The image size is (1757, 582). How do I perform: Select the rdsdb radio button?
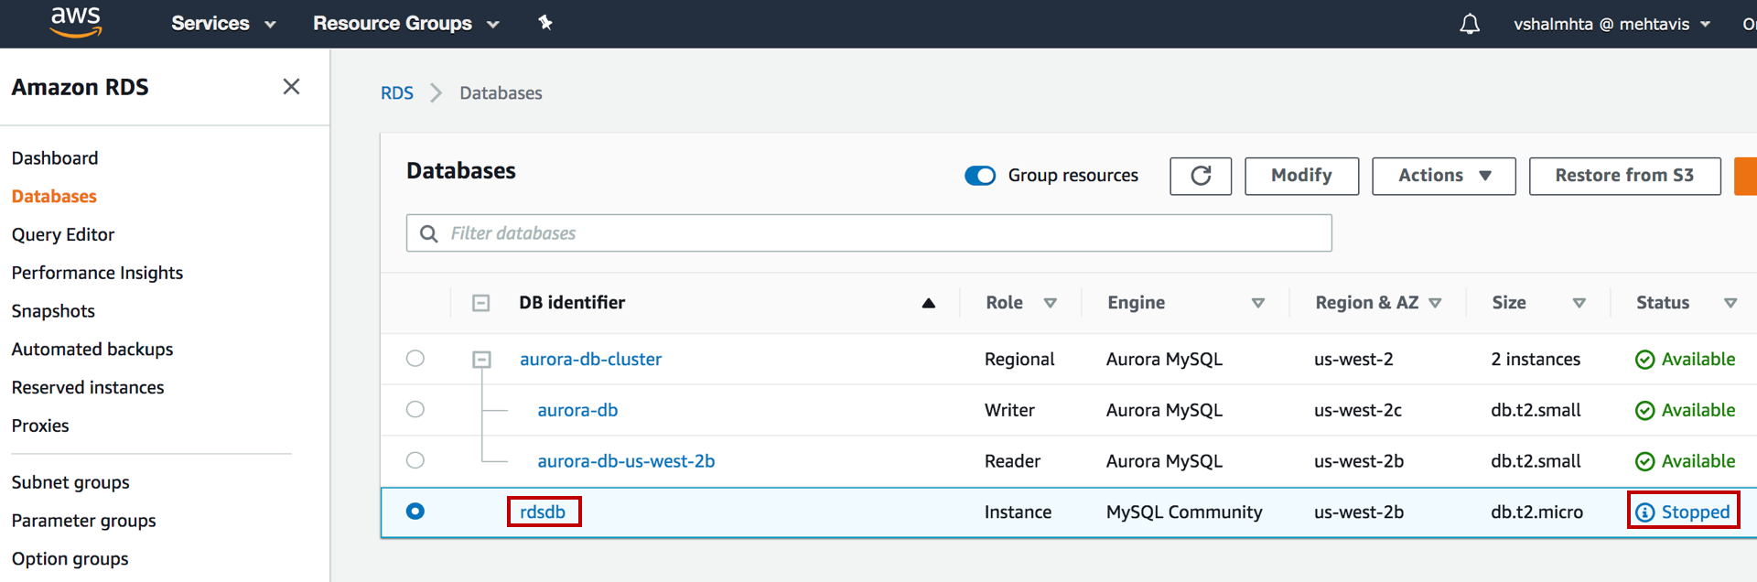[x=415, y=512]
